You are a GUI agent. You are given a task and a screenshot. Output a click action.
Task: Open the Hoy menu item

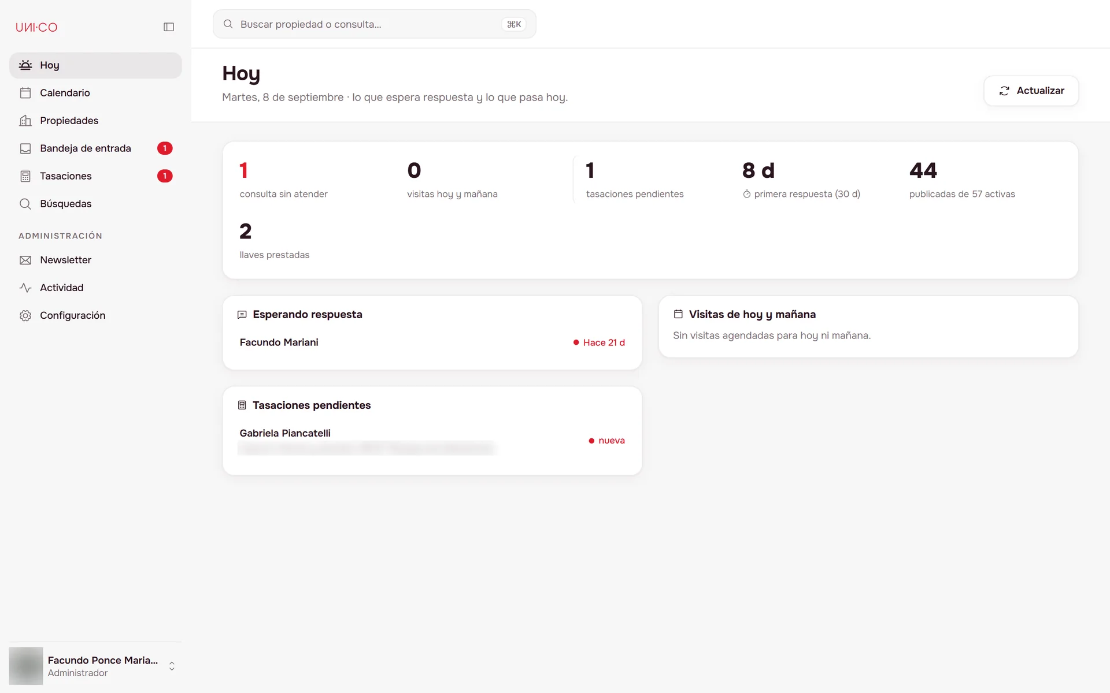[x=95, y=65]
